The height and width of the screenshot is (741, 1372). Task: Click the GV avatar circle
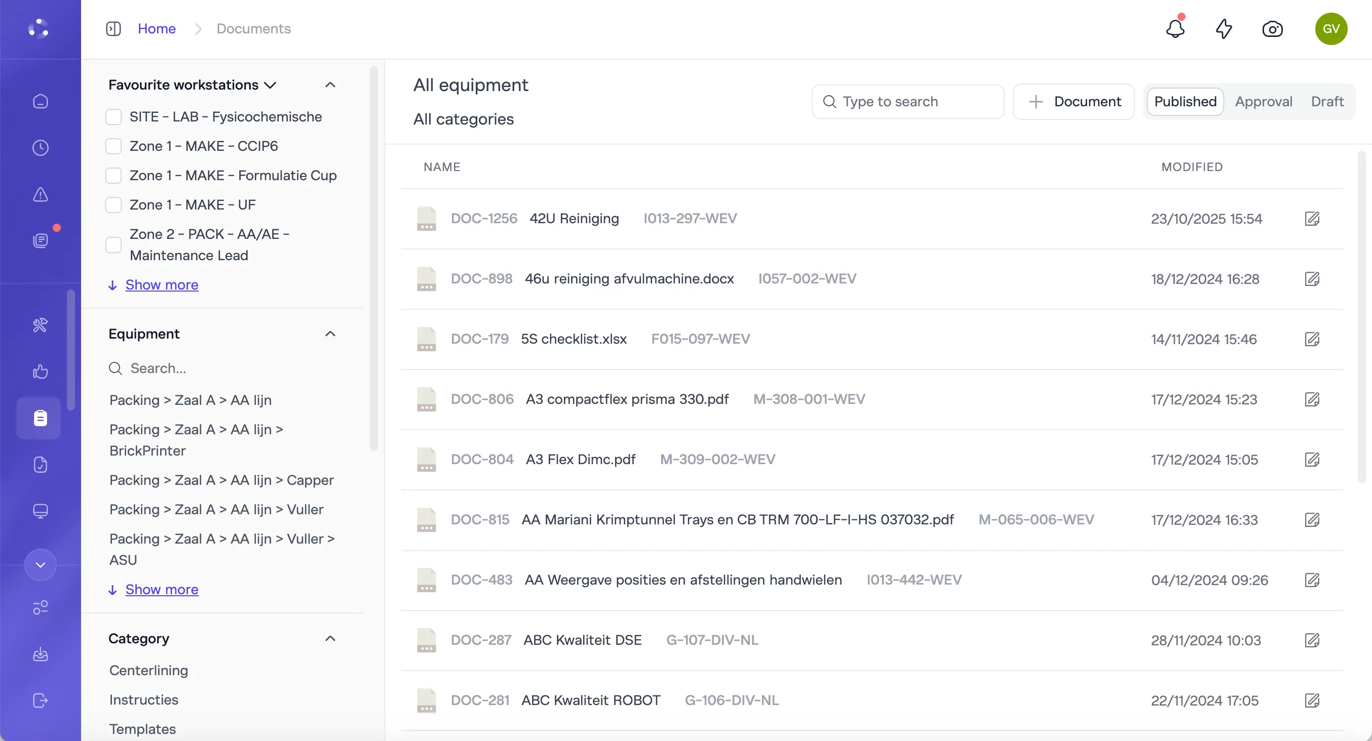tap(1331, 29)
